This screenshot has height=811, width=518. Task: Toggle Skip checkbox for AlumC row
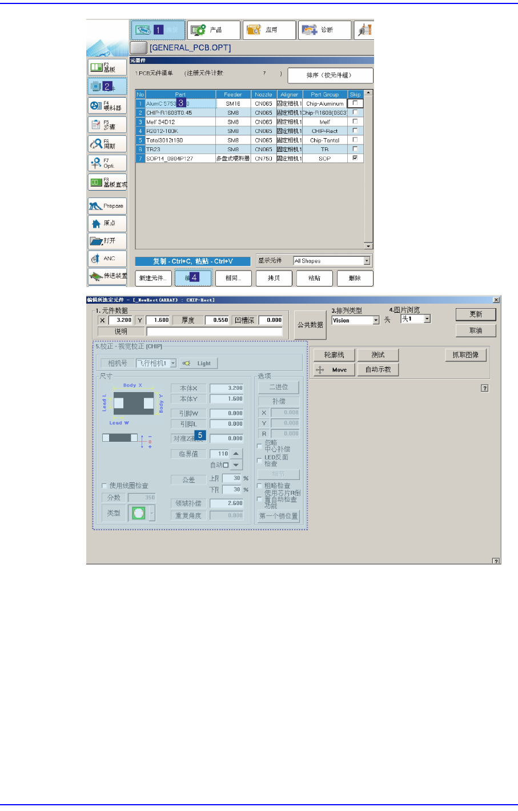click(355, 103)
